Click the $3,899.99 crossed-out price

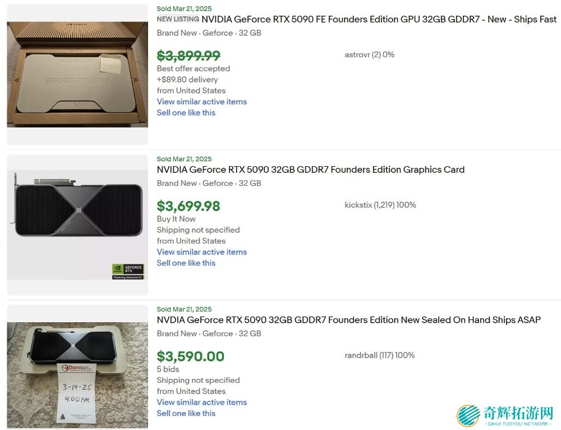(x=188, y=56)
